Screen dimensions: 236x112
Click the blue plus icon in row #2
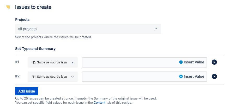181,77
